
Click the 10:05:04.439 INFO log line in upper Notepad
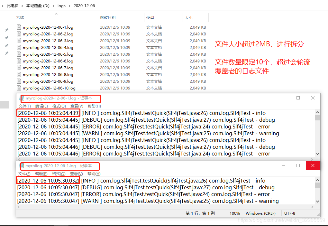(x=141, y=113)
